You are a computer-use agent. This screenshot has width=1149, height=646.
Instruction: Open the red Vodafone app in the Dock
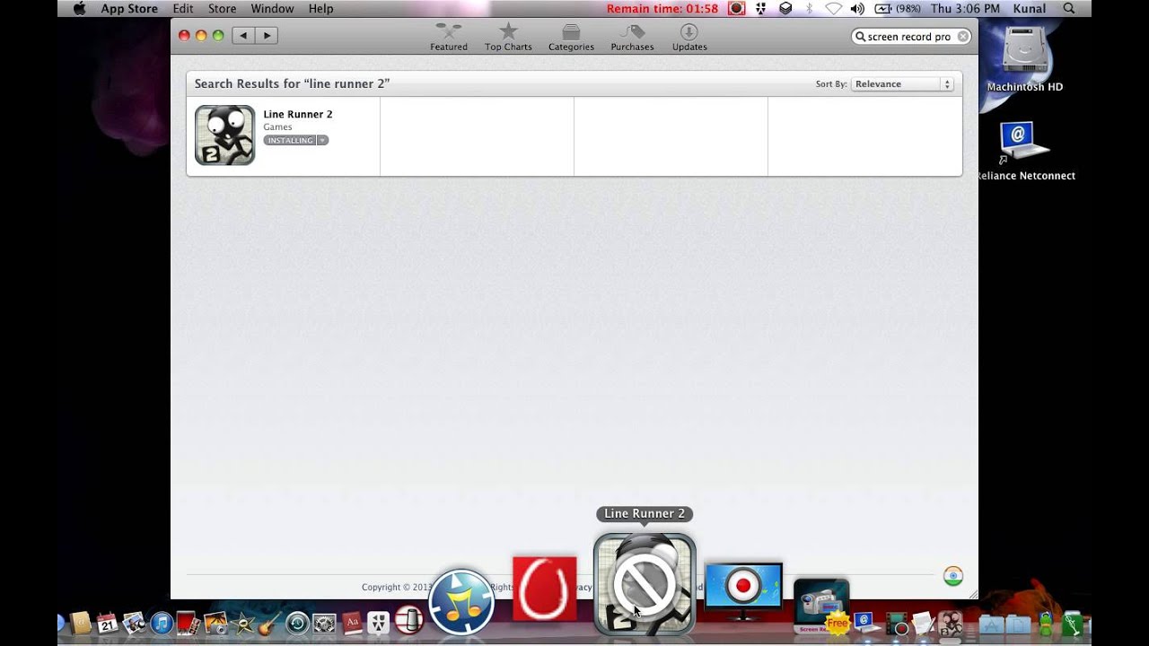tap(545, 589)
